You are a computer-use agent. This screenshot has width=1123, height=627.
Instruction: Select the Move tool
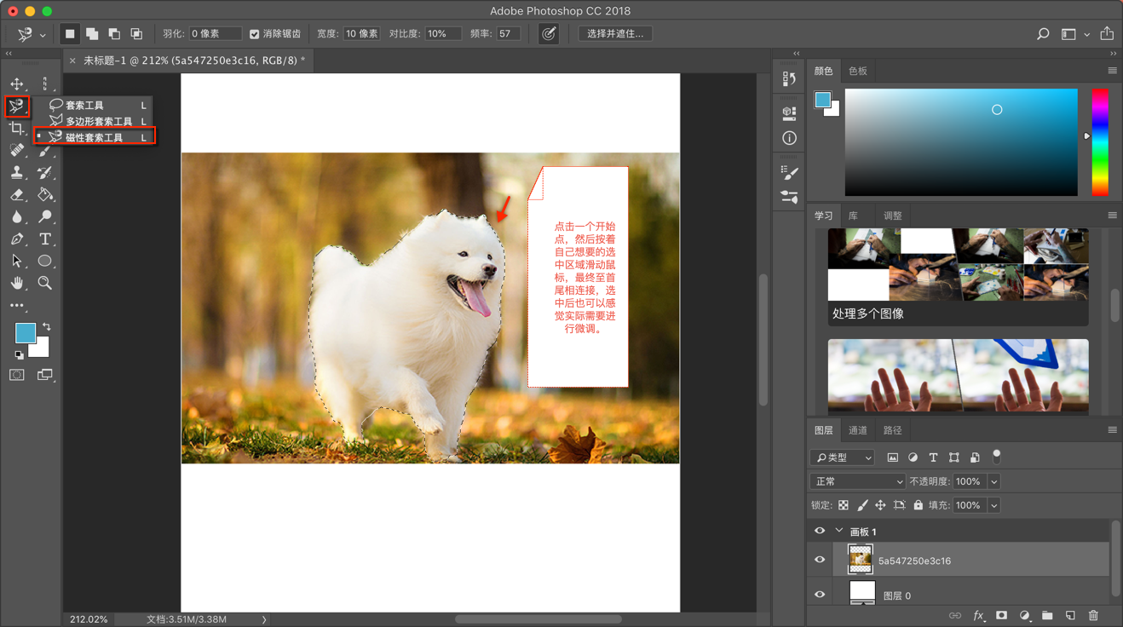pos(17,83)
